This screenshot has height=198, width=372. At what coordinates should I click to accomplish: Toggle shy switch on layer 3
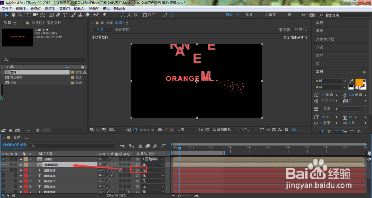(x=100, y=170)
